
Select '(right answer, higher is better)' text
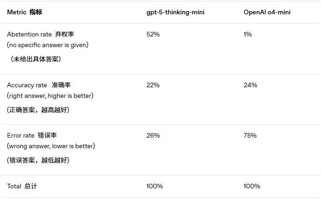[x=50, y=96]
